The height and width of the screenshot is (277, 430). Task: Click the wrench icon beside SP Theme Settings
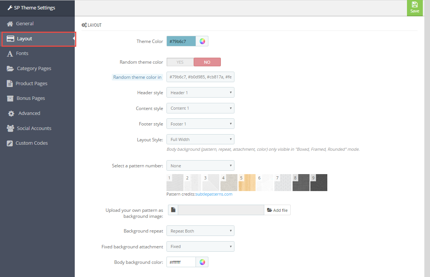(x=10, y=8)
